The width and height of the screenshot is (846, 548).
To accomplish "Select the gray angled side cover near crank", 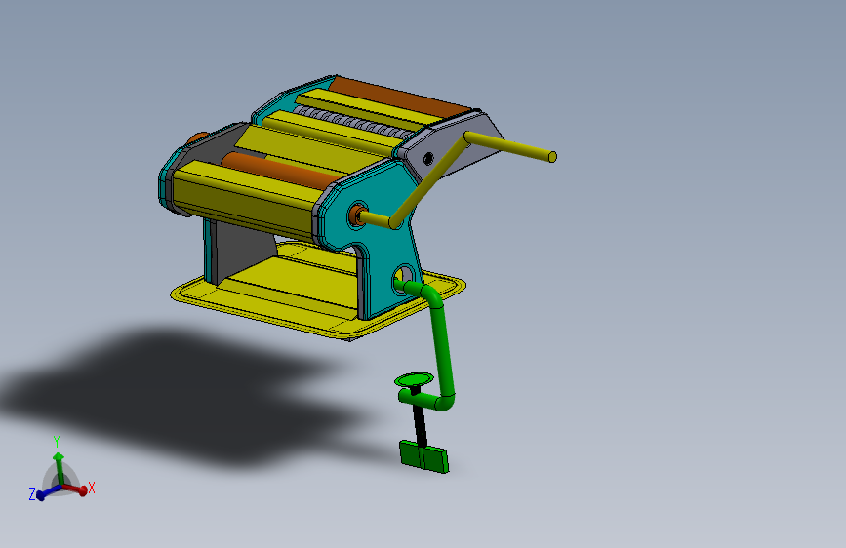I will pos(453,145).
